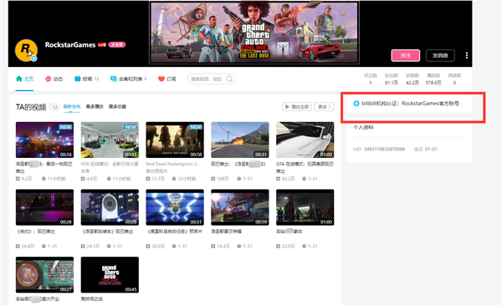Open the garage thumbnail for 全新日蚀大道车库
Viewport: 502px width, 306px height.
pyautogui.click(x=110, y=140)
